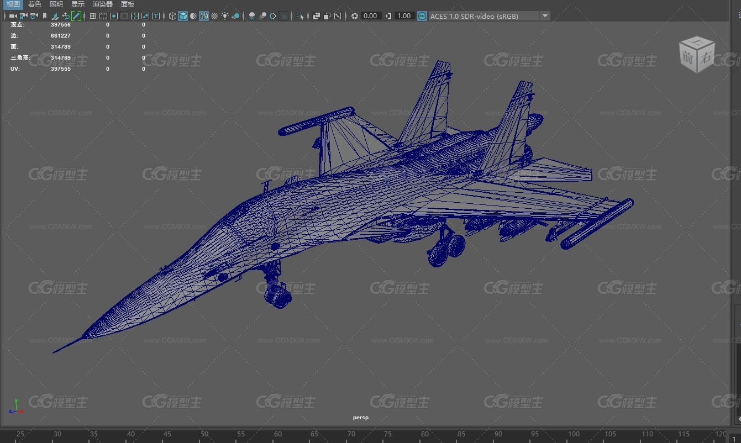Open the 渲染器 panel menu
The width and height of the screenshot is (741, 443).
pyautogui.click(x=103, y=4)
